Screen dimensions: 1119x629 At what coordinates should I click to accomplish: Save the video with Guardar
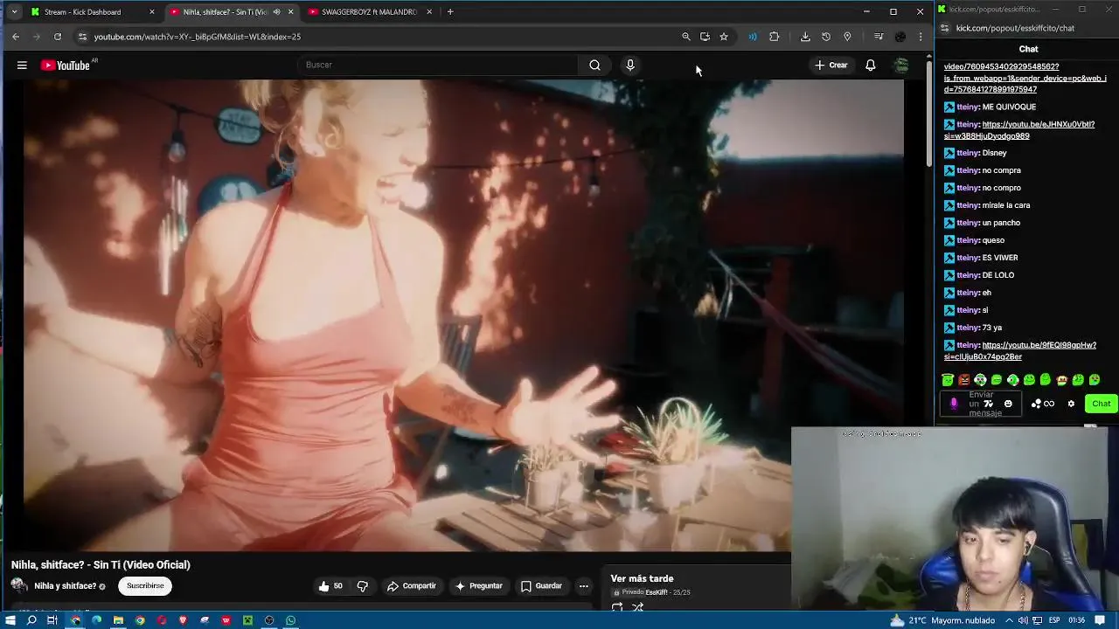point(541,586)
